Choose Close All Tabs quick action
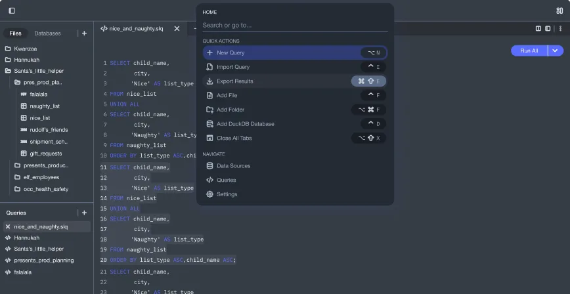570x294 pixels. tap(295, 138)
